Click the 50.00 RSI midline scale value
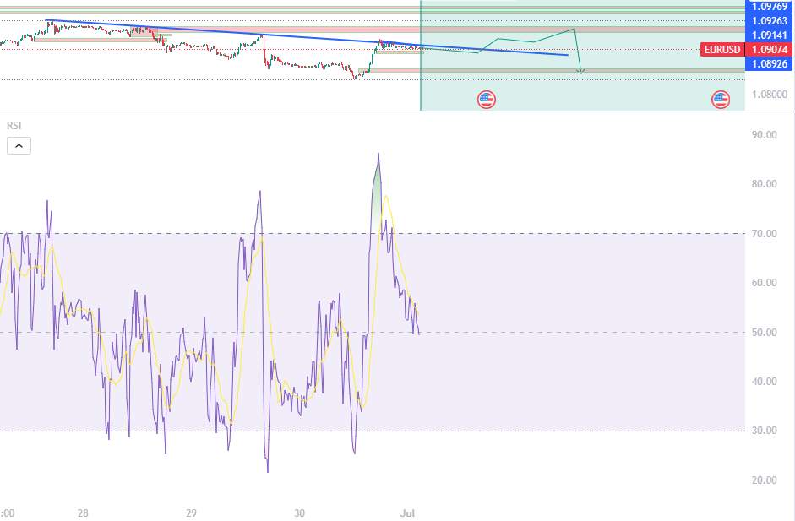This screenshot has height=521, width=795. [x=764, y=333]
